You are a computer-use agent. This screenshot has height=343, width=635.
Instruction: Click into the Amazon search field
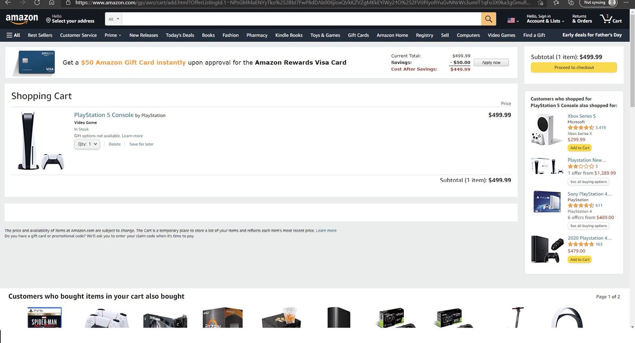coord(302,19)
